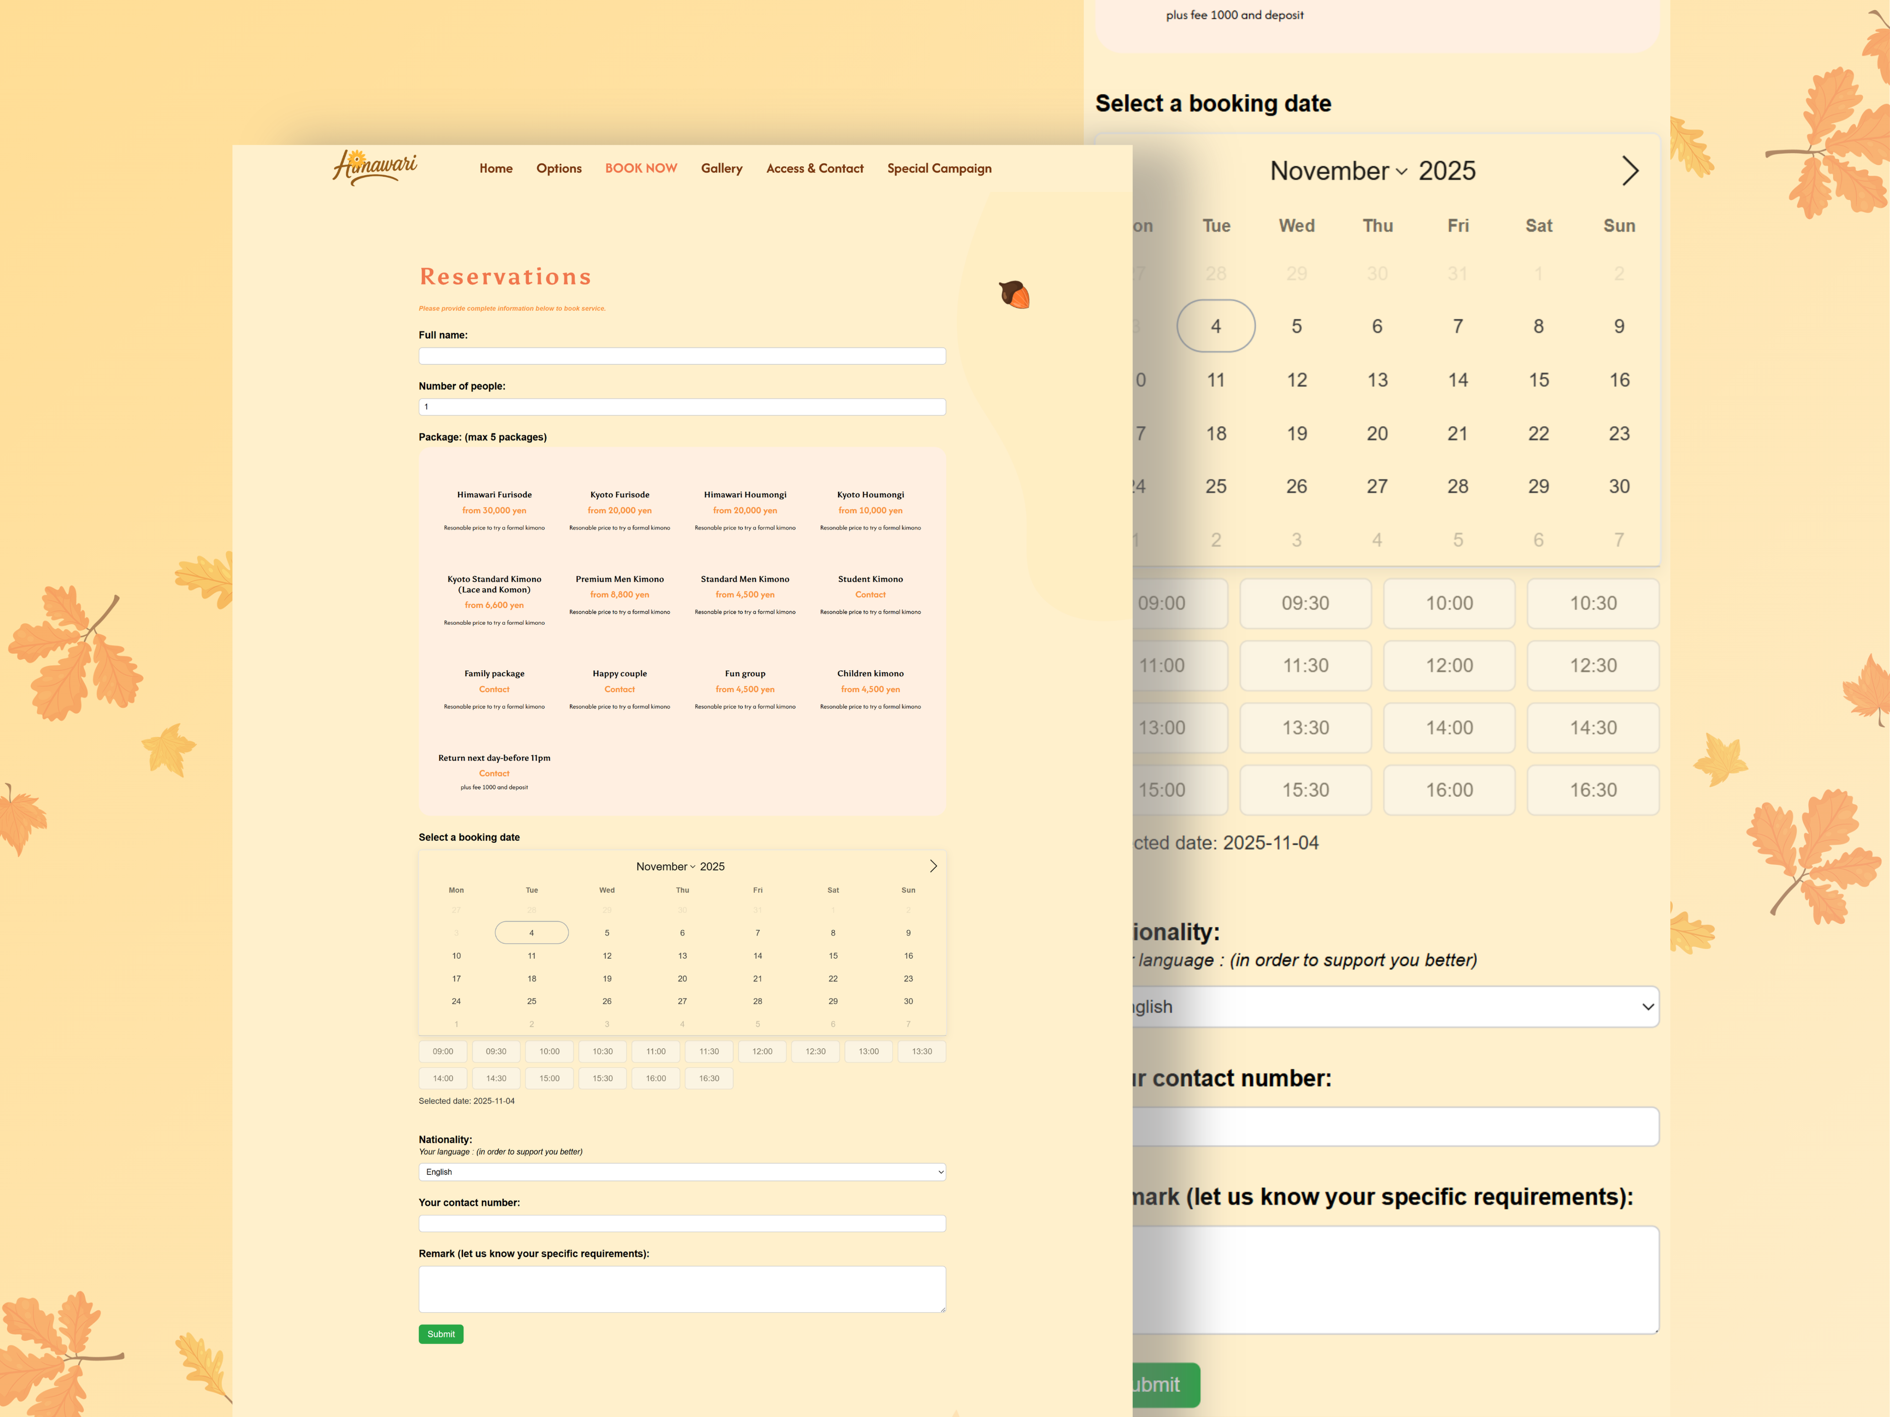Go to next month in large calendar

click(1629, 171)
